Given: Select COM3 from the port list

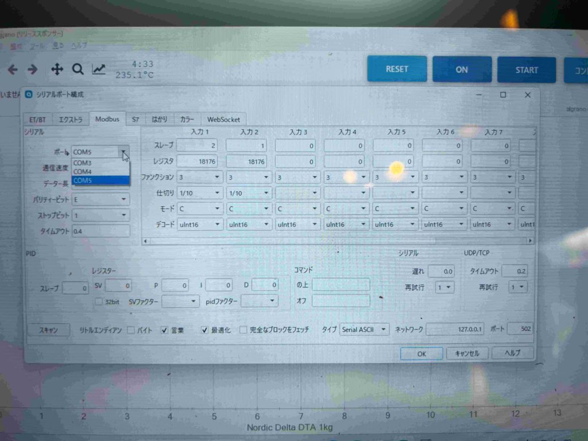Looking at the screenshot, I should click(x=83, y=163).
